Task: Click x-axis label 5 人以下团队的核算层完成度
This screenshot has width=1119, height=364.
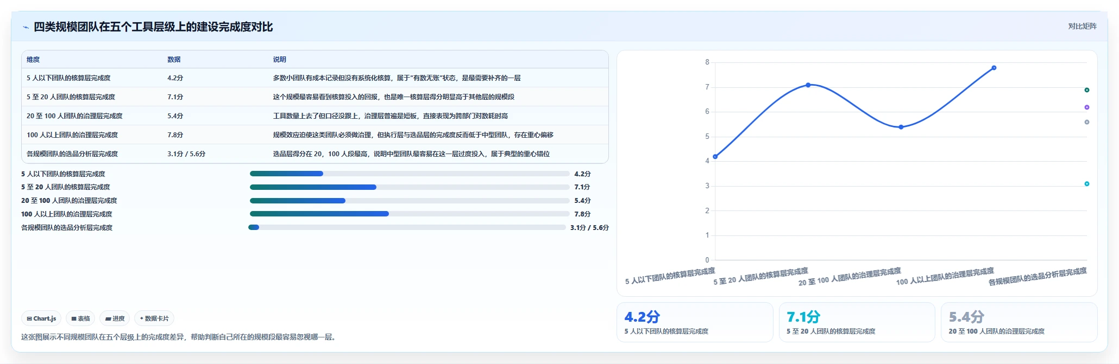Action: pyautogui.click(x=670, y=276)
